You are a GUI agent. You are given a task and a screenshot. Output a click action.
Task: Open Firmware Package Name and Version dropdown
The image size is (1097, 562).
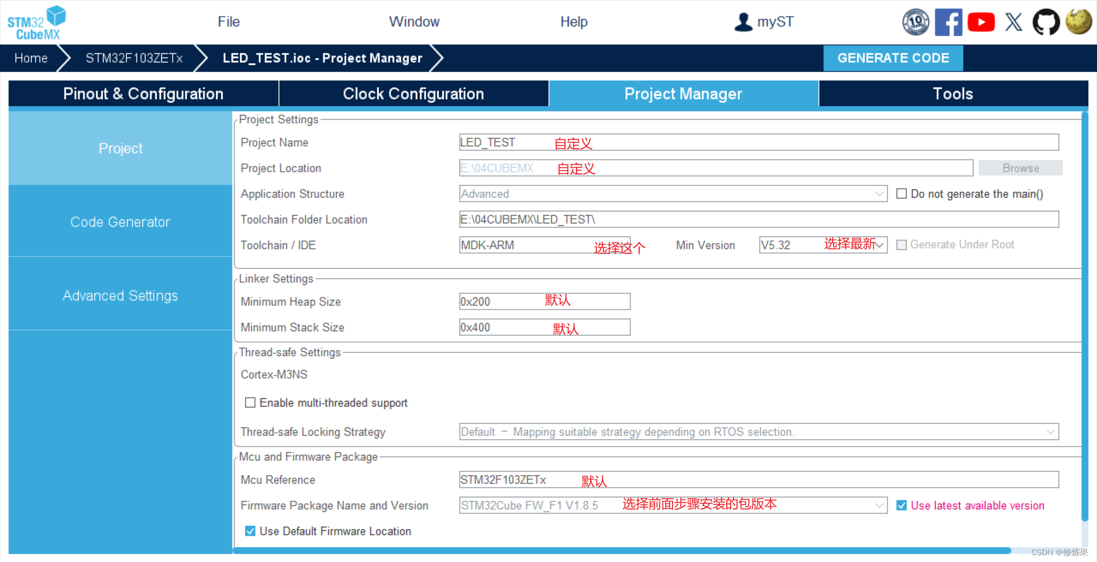673,505
